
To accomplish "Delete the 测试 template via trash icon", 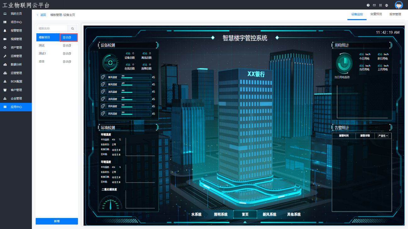I will (x=64, y=45).
